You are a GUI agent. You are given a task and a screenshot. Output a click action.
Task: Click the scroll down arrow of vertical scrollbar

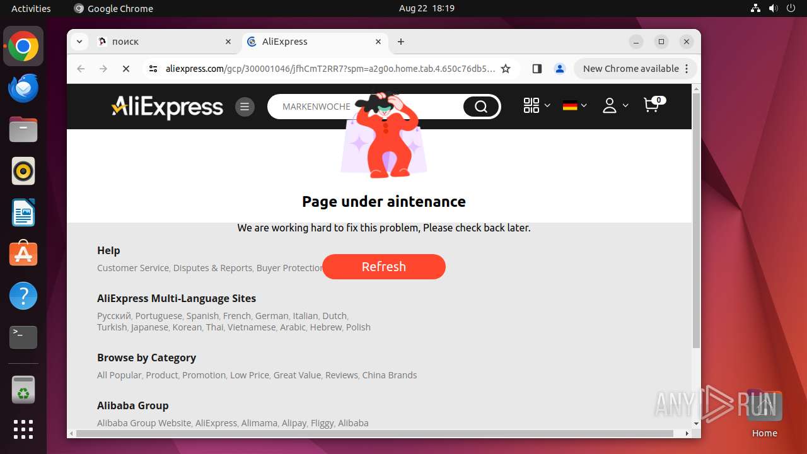pyautogui.click(x=696, y=424)
